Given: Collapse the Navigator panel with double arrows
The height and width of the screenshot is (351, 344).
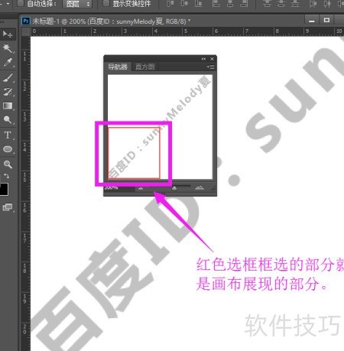Looking at the screenshot, I should point(203,59).
